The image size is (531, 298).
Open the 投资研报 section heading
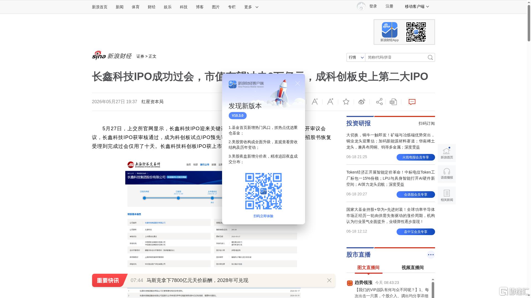coord(358,123)
